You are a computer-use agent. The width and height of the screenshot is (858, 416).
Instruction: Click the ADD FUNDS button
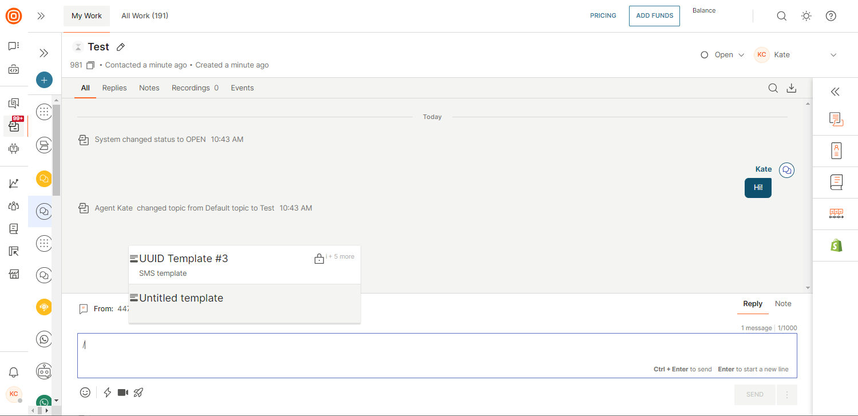click(x=654, y=16)
